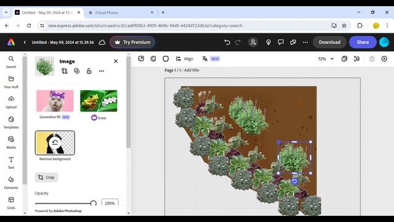Open Your stuff in sidebar
The image size is (394, 222).
(x=11, y=82)
